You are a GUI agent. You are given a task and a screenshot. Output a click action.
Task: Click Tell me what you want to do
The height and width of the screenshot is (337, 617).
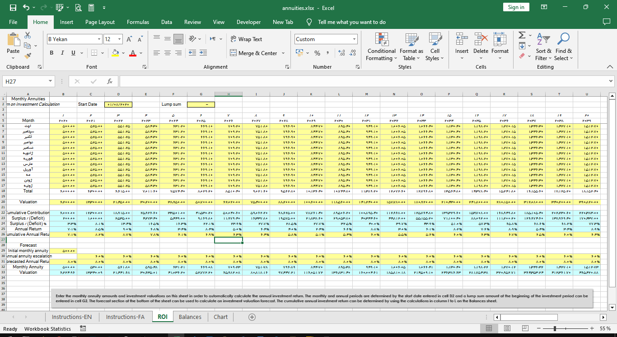351,22
